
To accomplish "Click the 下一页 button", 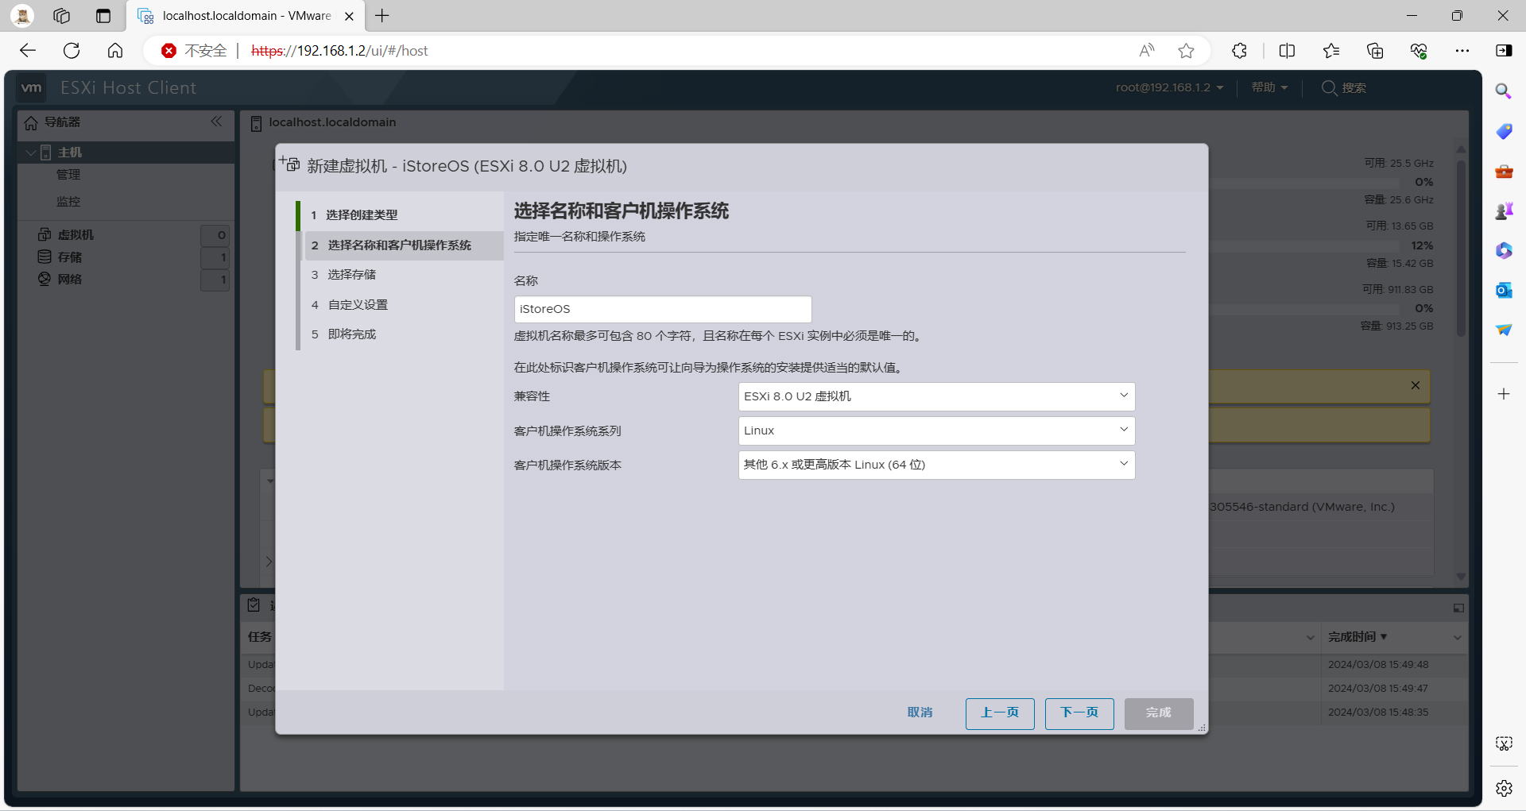I will coord(1079,713).
